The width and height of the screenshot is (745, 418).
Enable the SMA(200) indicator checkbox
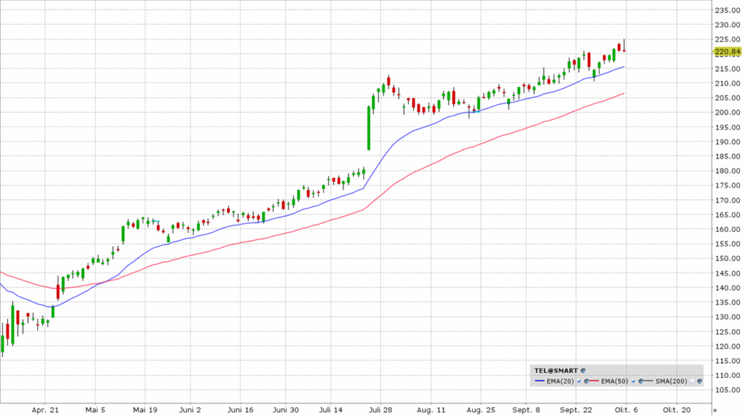pyautogui.click(x=692, y=381)
